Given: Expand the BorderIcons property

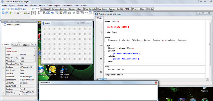Looking at the screenshot, I should click(x=4, y=80).
